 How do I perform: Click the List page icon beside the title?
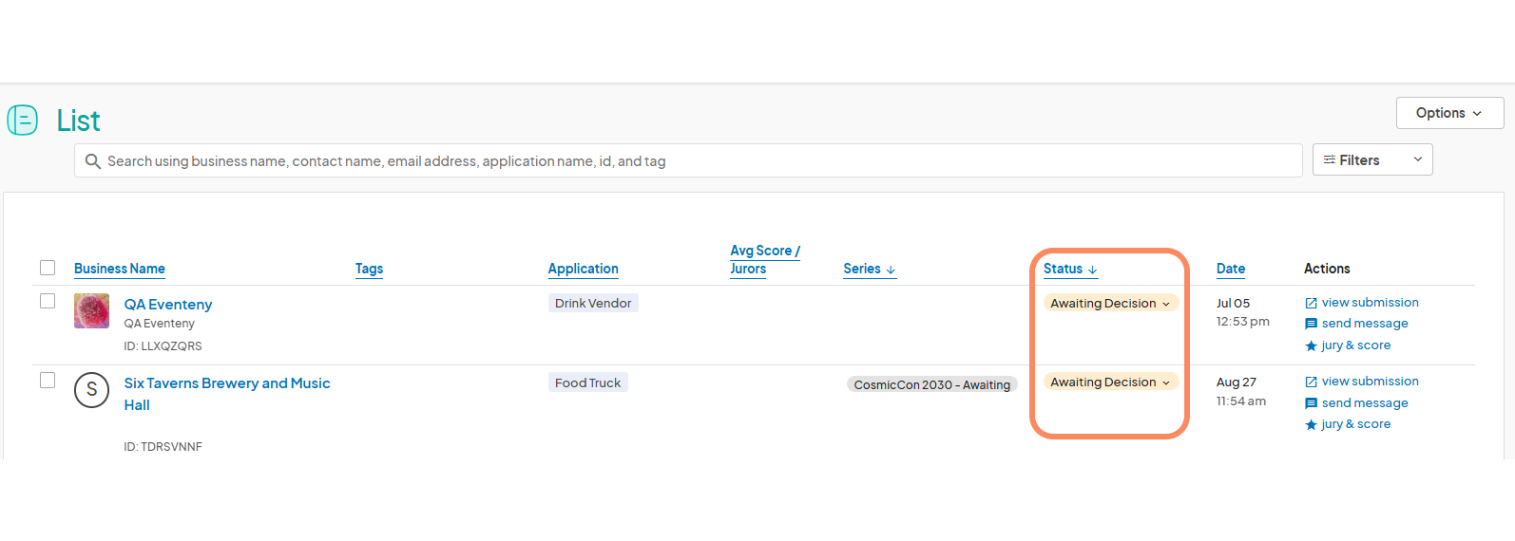[23, 121]
